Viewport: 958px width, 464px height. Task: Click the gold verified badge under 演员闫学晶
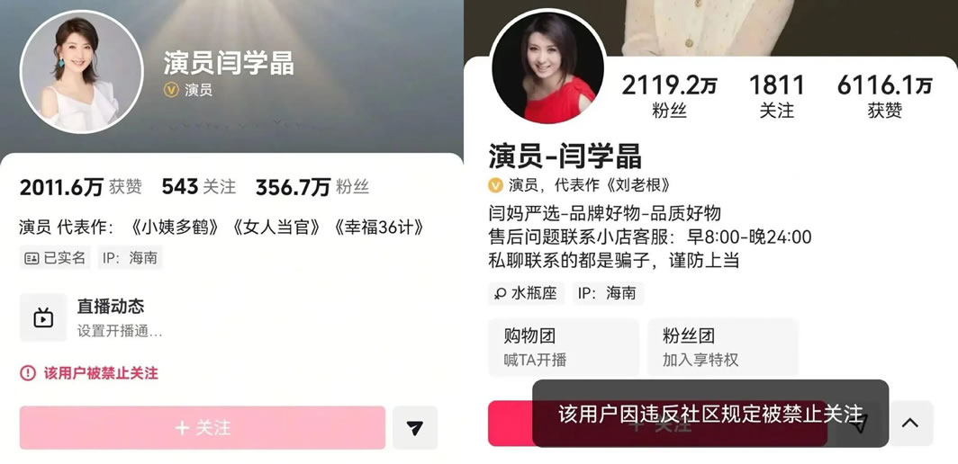171,90
